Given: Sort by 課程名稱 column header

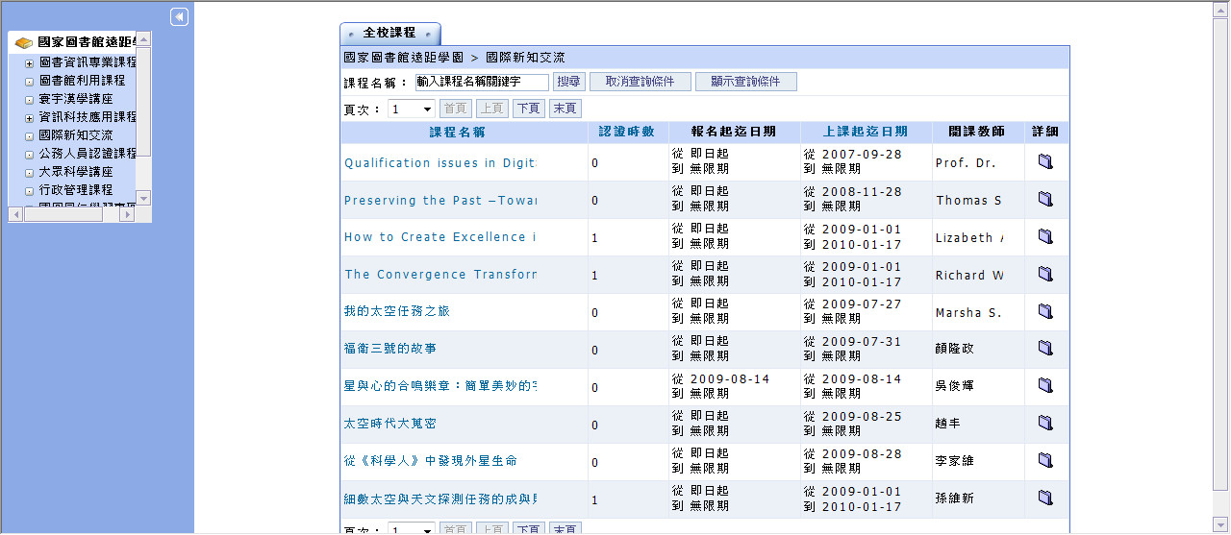Looking at the screenshot, I should click(x=457, y=132).
